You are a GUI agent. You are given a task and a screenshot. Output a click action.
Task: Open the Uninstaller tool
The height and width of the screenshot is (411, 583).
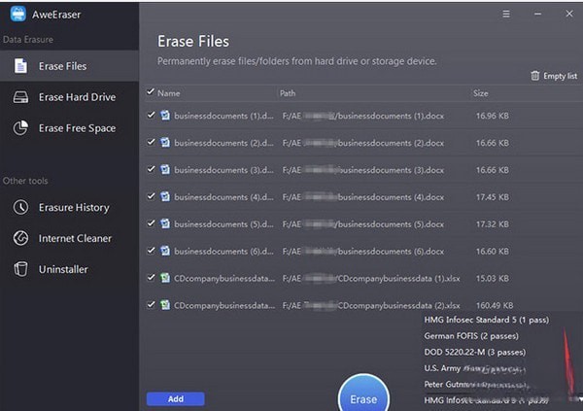[x=70, y=269]
